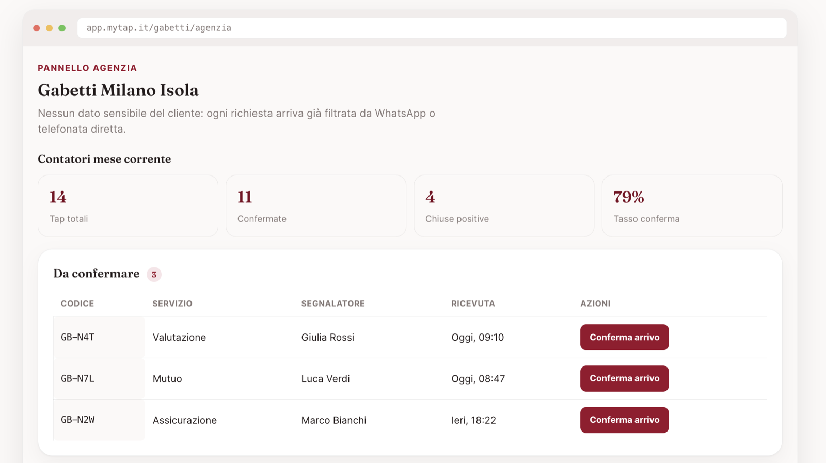Screen dimensions: 826x463
Task: Click the yellow minimize window dot
Action: point(50,28)
